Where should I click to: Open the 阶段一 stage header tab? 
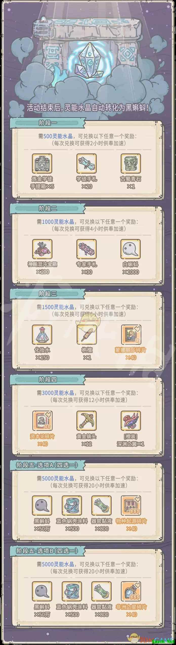click(x=48, y=123)
